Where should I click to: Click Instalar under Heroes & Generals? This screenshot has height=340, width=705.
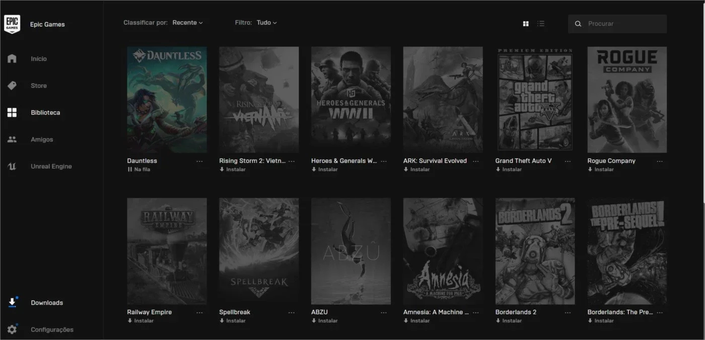[325, 169]
